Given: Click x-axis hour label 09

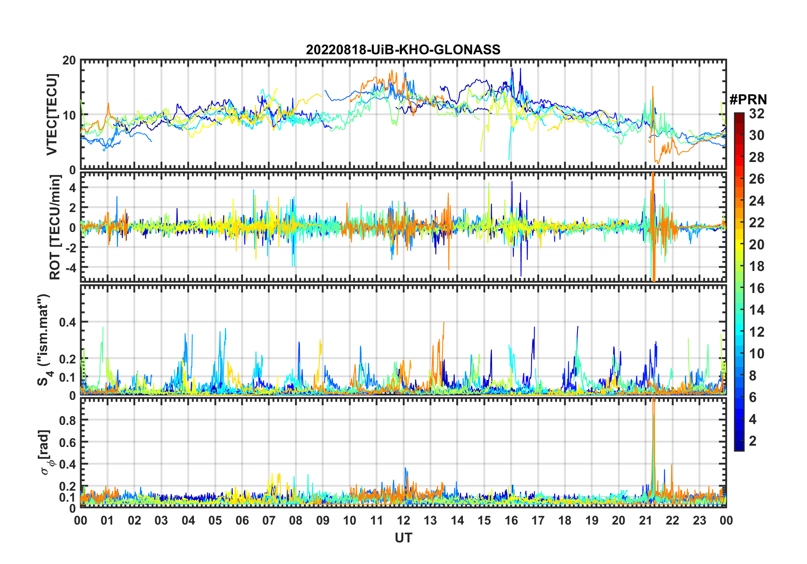Looking at the screenshot, I should pos(323,520).
